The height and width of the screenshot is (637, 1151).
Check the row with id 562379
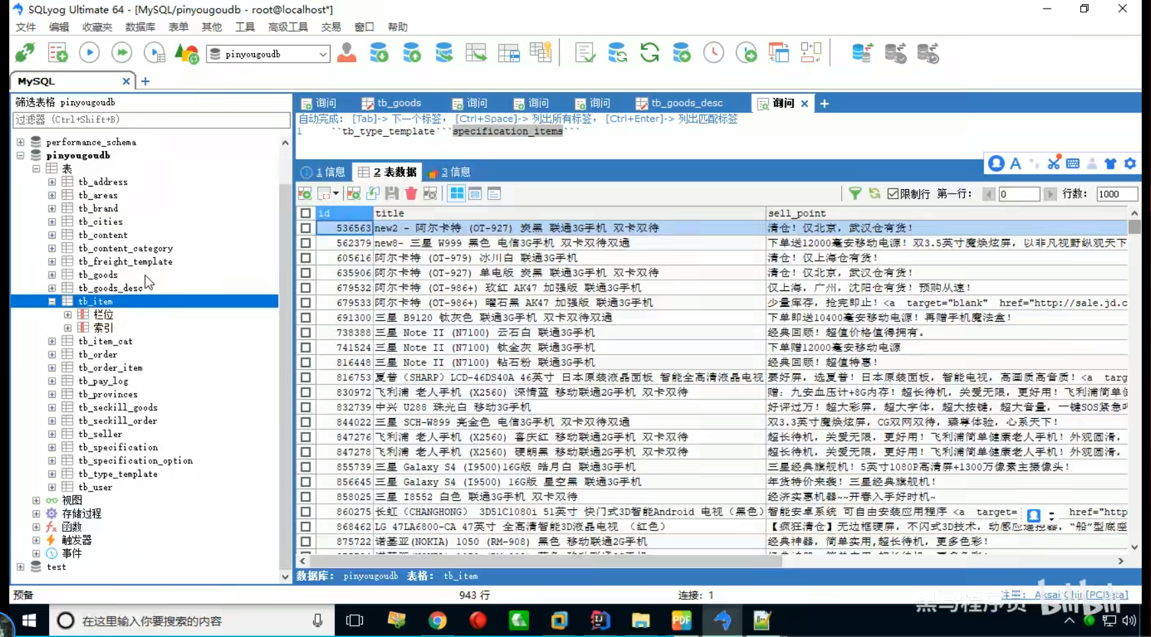click(305, 243)
